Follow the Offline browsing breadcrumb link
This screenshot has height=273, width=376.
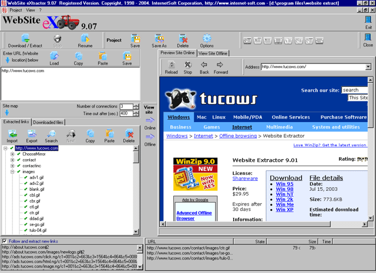238,136
